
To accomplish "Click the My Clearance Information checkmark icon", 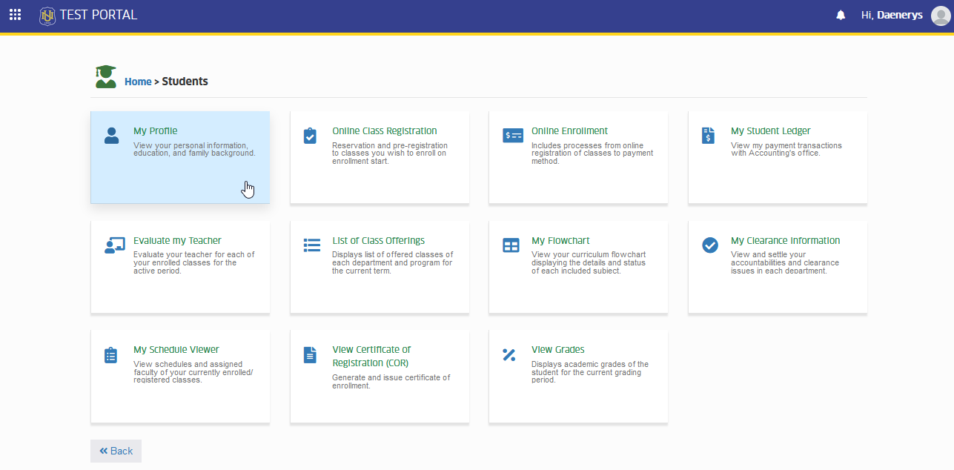I will click(x=710, y=245).
